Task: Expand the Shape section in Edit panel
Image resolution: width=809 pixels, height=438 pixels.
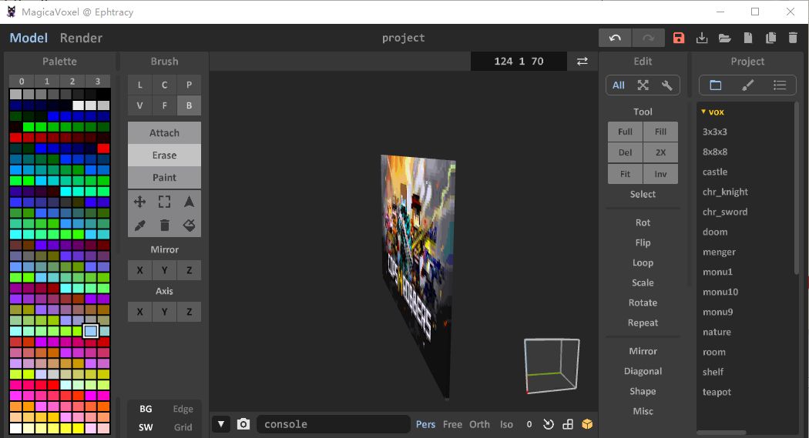Action: pyautogui.click(x=643, y=391)
